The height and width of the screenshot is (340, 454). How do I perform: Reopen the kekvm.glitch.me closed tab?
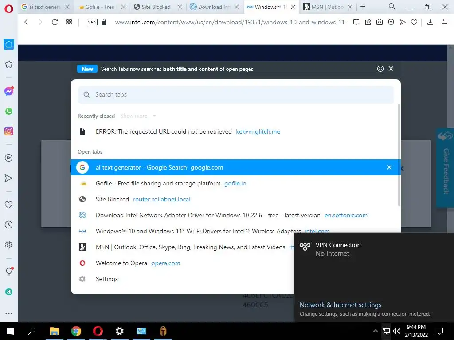click(x=236, y=131)
